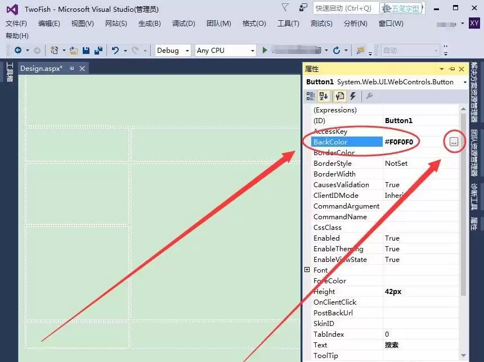Select the Navigate Backward toolbar icon
Viewport: 484px width, 362px height.
coord(19,51)
